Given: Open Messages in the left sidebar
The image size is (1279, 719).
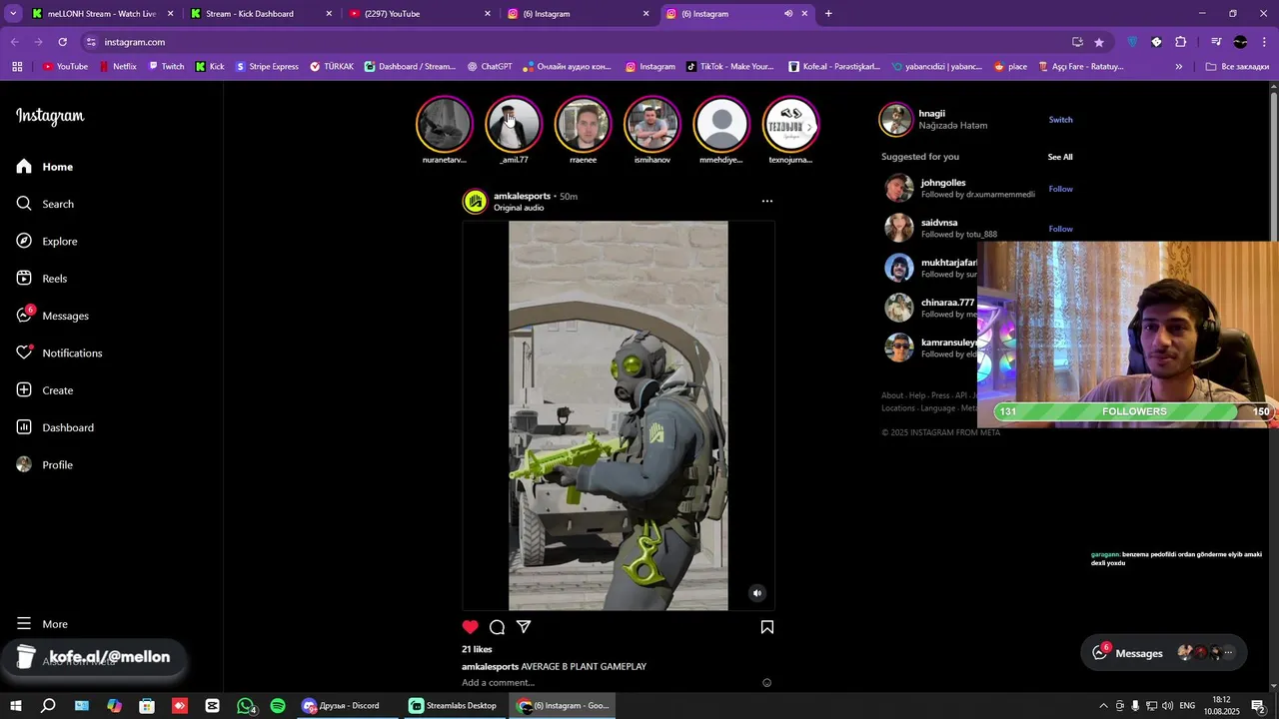Looking at the screenshot, I should 52,316.
